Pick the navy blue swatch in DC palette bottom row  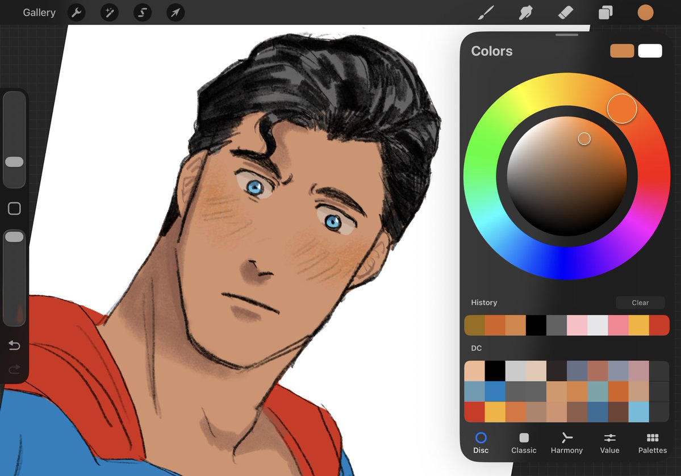click(598, 412)
